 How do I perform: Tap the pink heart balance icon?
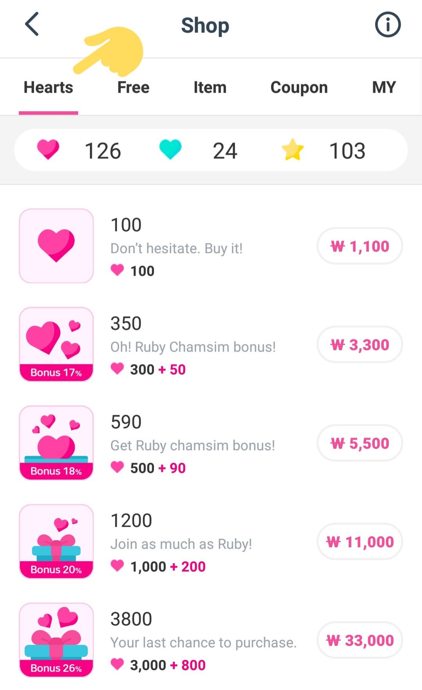point(48,150)
